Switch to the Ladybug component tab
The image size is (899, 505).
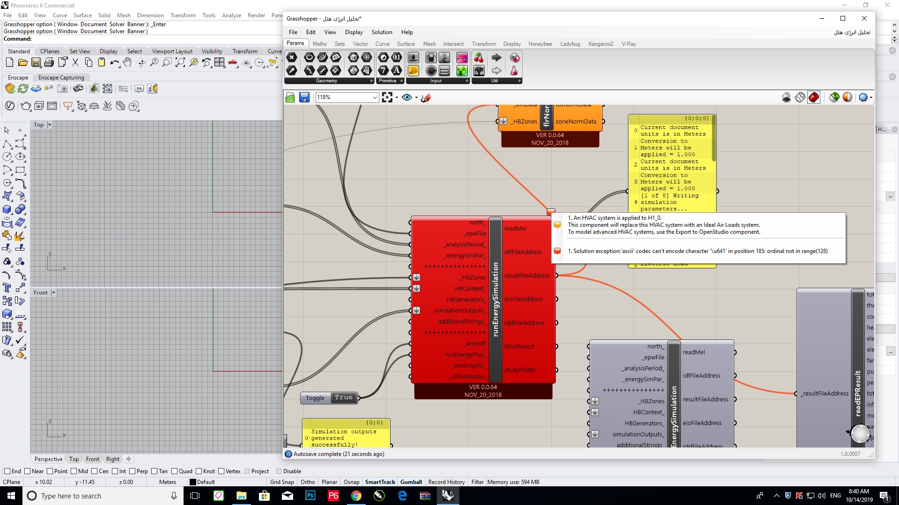click(570, 44)
